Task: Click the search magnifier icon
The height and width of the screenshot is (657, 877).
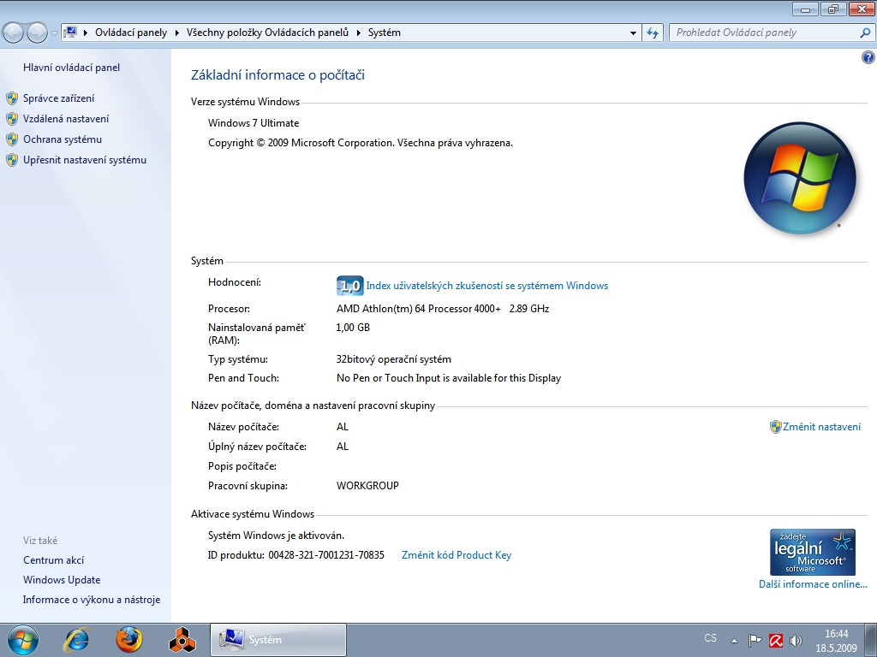Action: point(865,33)
